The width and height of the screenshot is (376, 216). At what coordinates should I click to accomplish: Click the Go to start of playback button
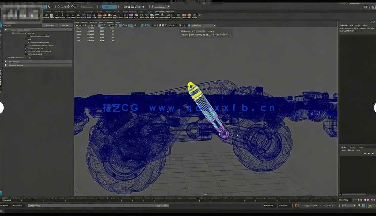354,200
